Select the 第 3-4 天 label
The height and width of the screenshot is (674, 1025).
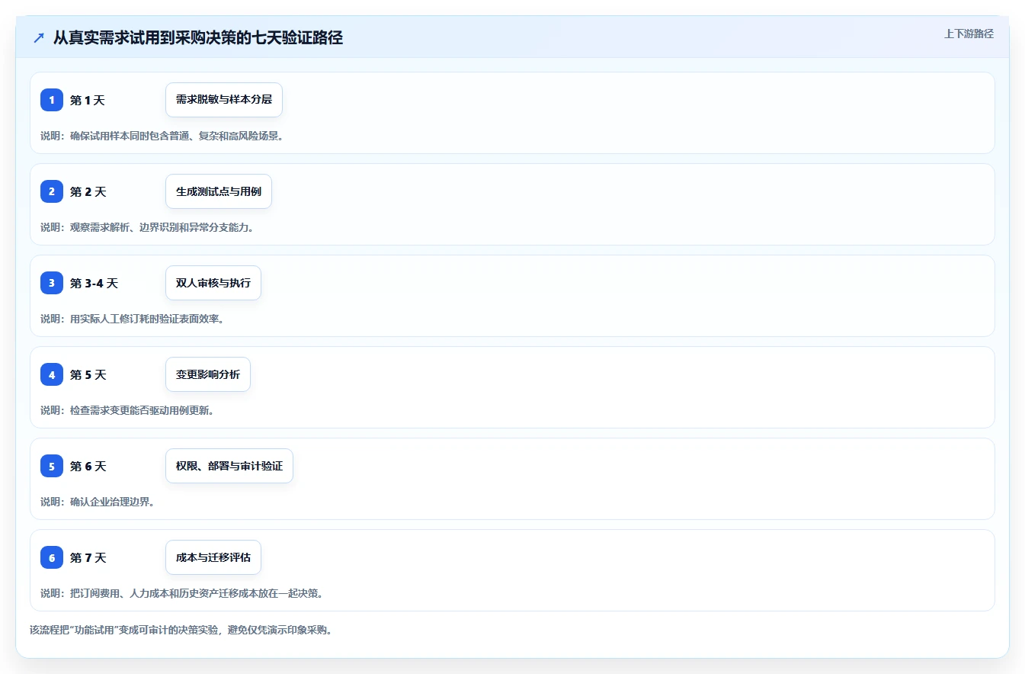94,283
